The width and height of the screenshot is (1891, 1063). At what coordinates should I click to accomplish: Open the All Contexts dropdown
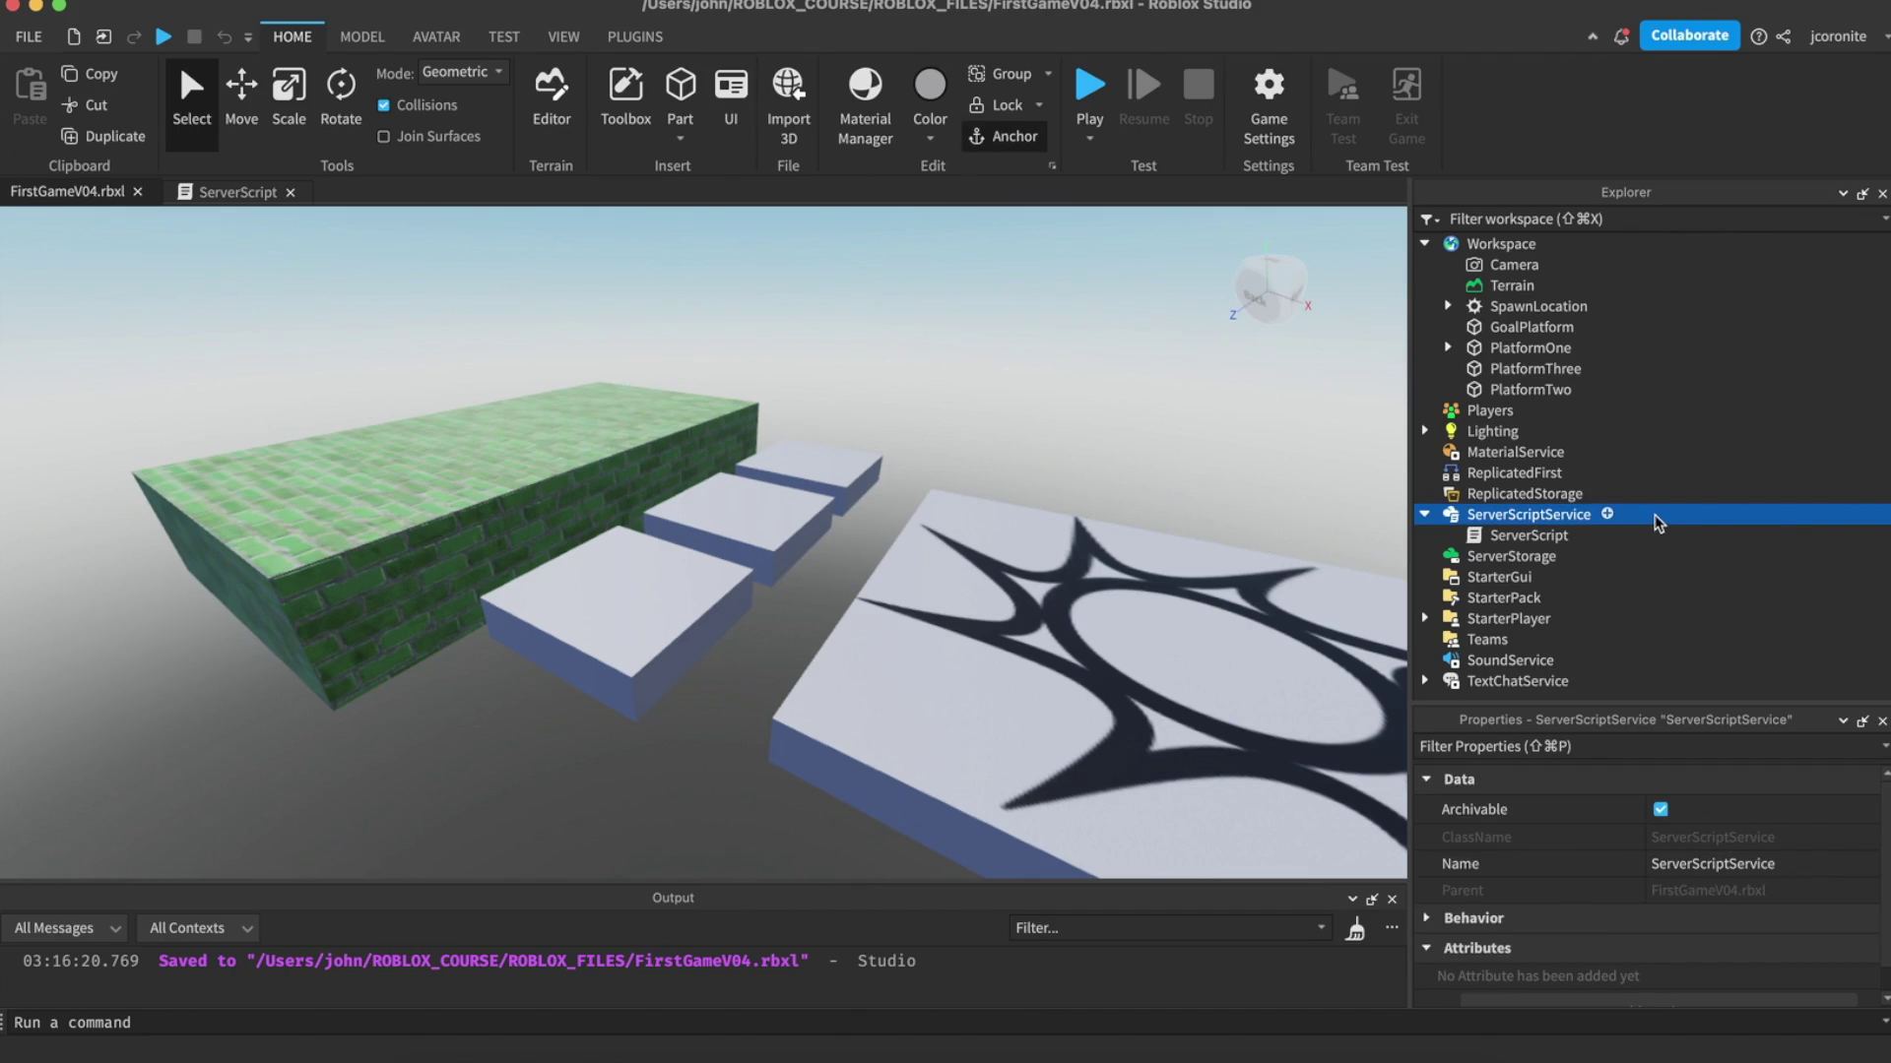point(198,928)
